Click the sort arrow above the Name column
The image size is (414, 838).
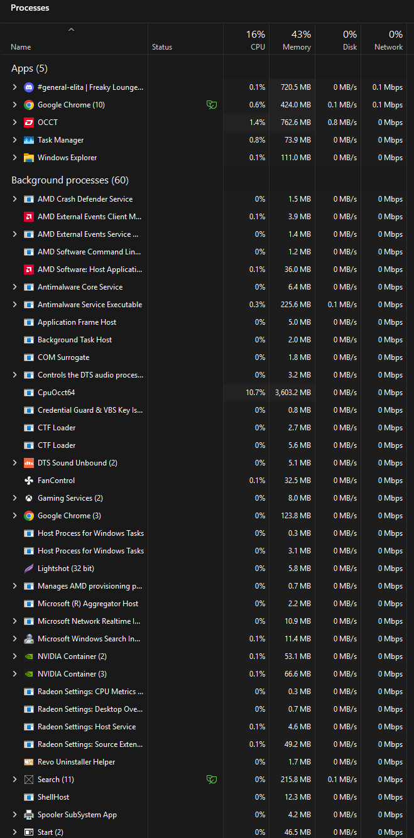[x=71, y=30]
